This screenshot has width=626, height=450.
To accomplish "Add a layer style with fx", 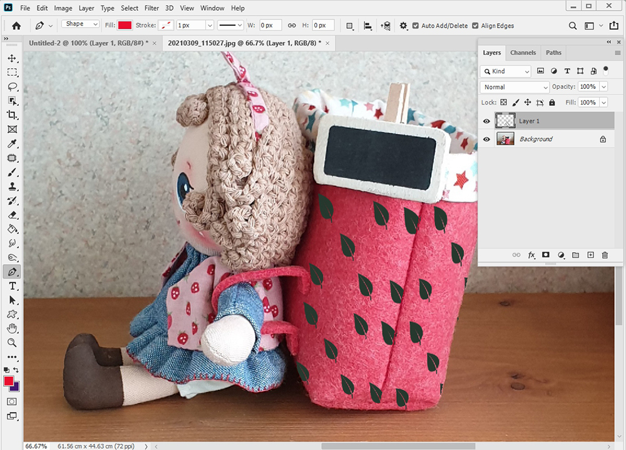I will pos(531,255).
